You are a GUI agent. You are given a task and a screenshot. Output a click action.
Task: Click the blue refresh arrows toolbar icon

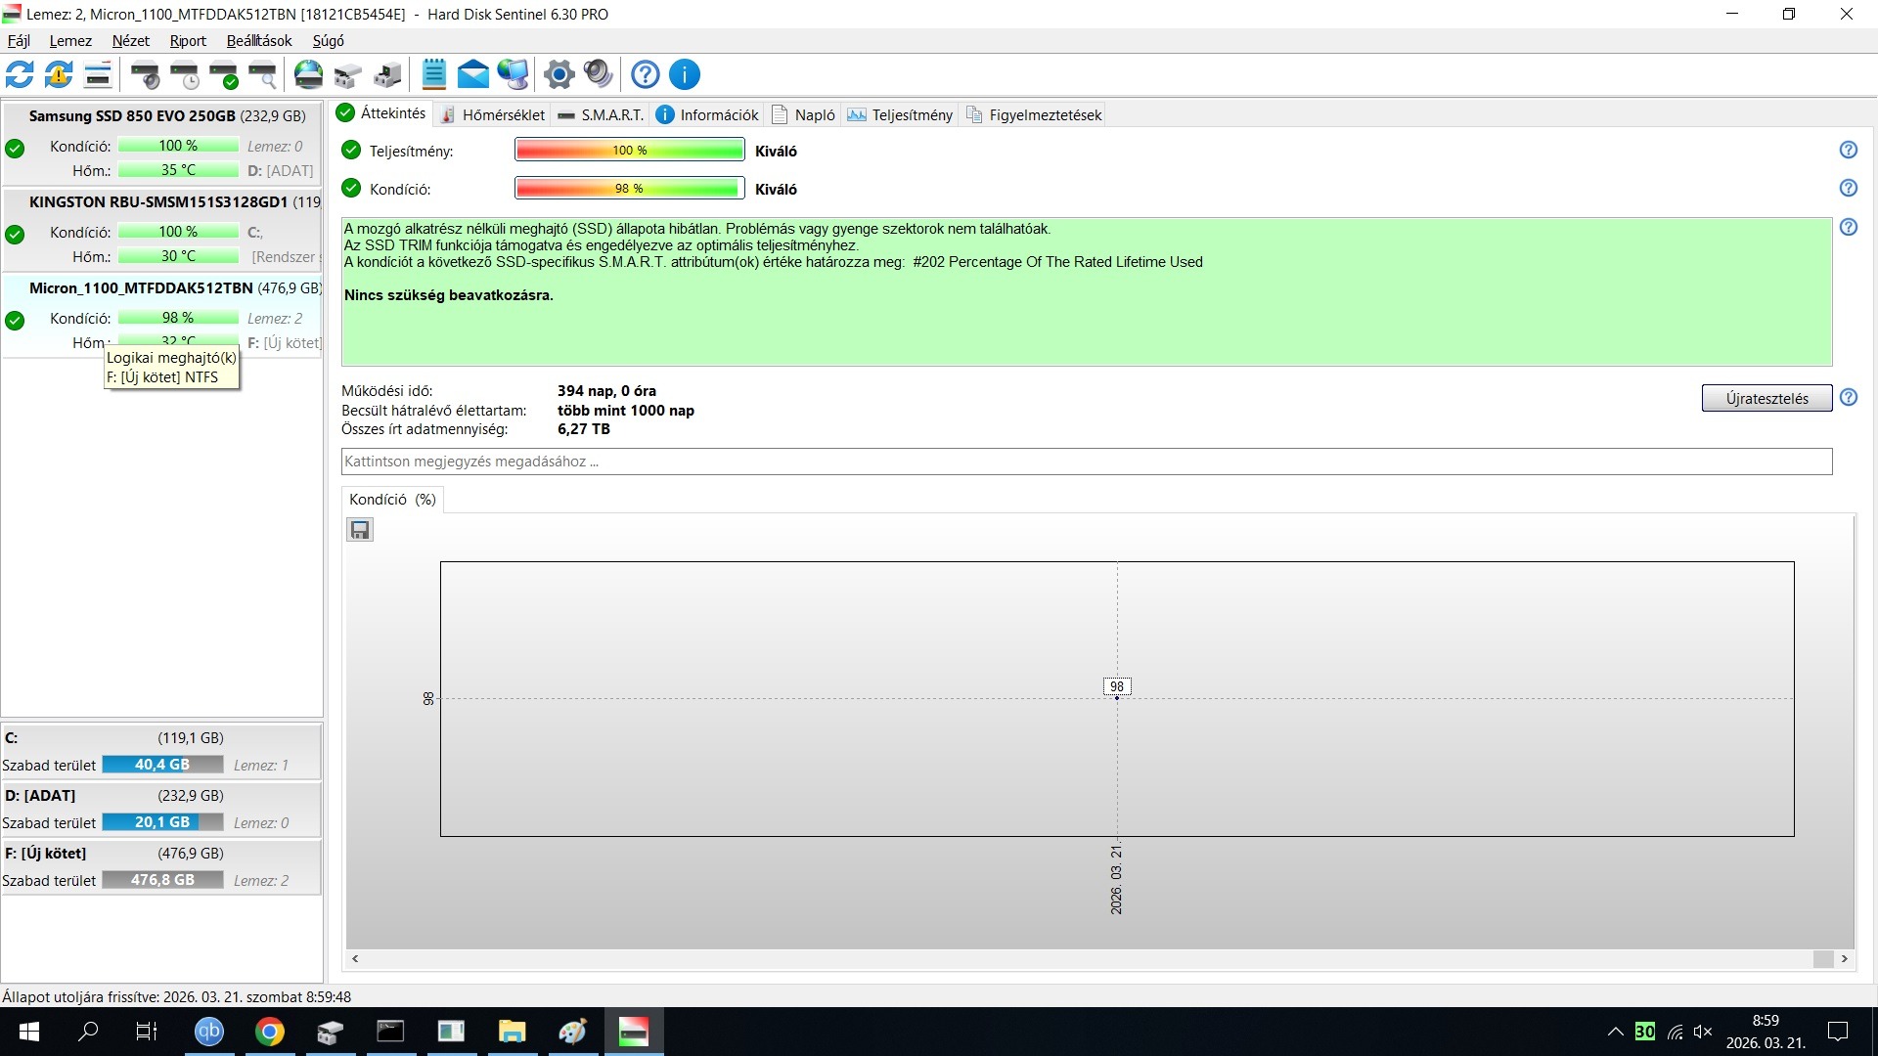click(20, 74)
